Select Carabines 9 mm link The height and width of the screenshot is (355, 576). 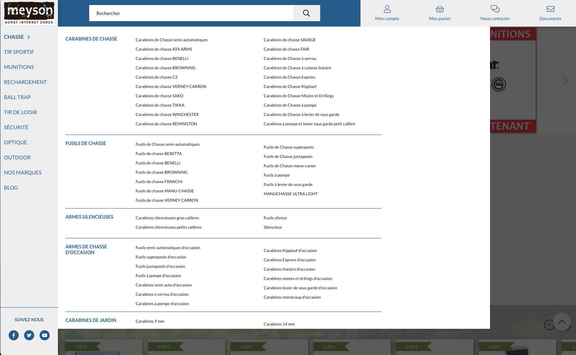tap(150, 321)
